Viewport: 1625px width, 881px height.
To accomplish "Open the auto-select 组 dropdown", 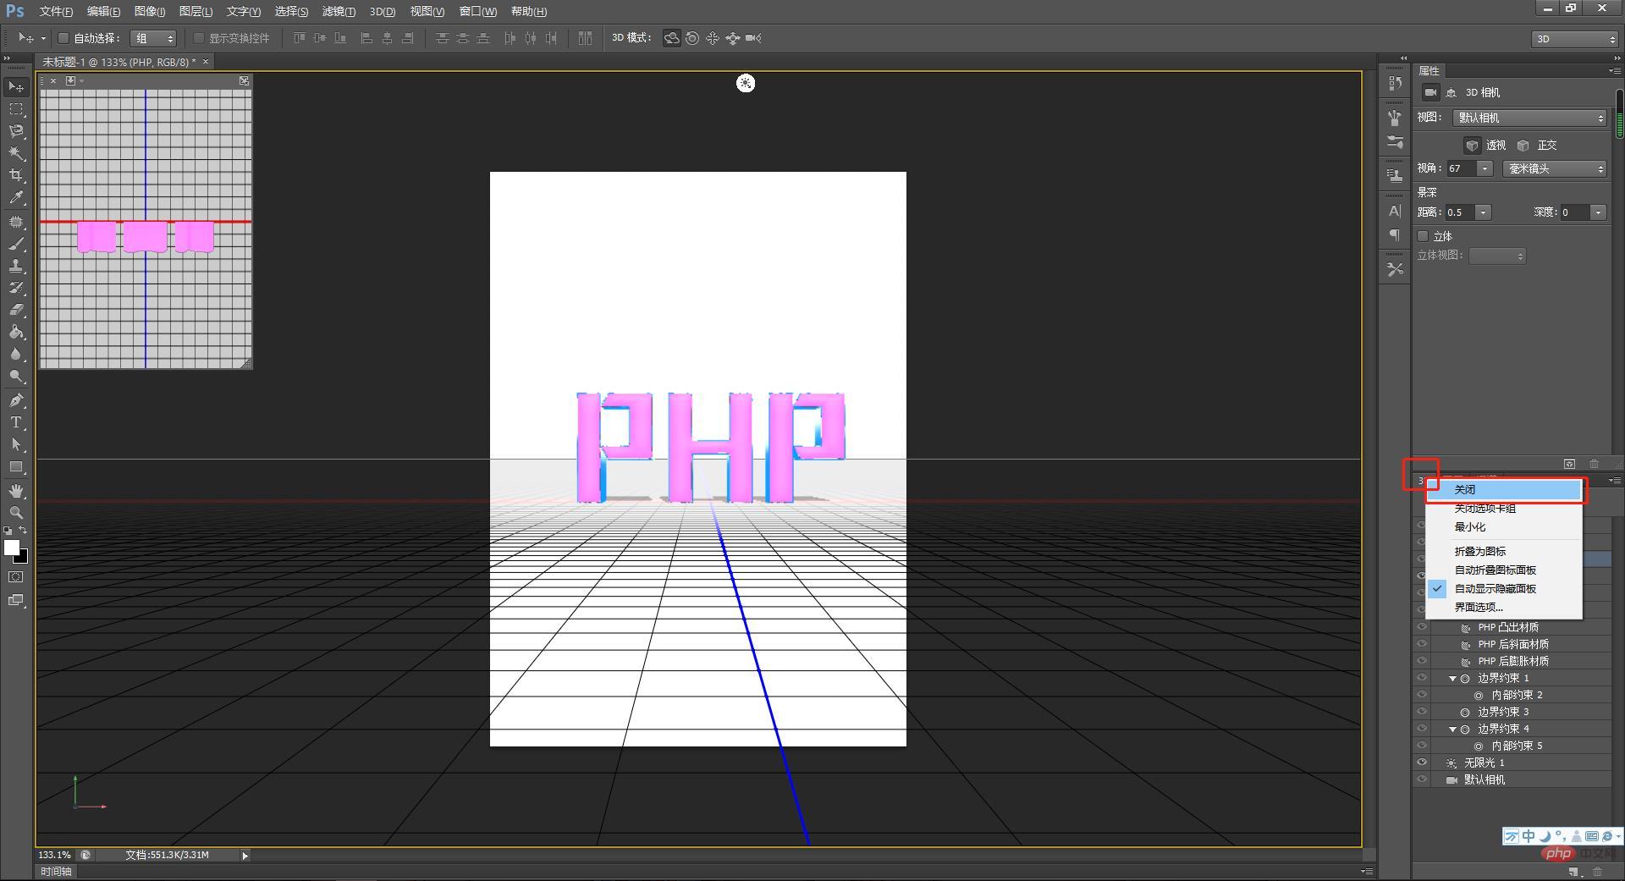I will point(153,38).
